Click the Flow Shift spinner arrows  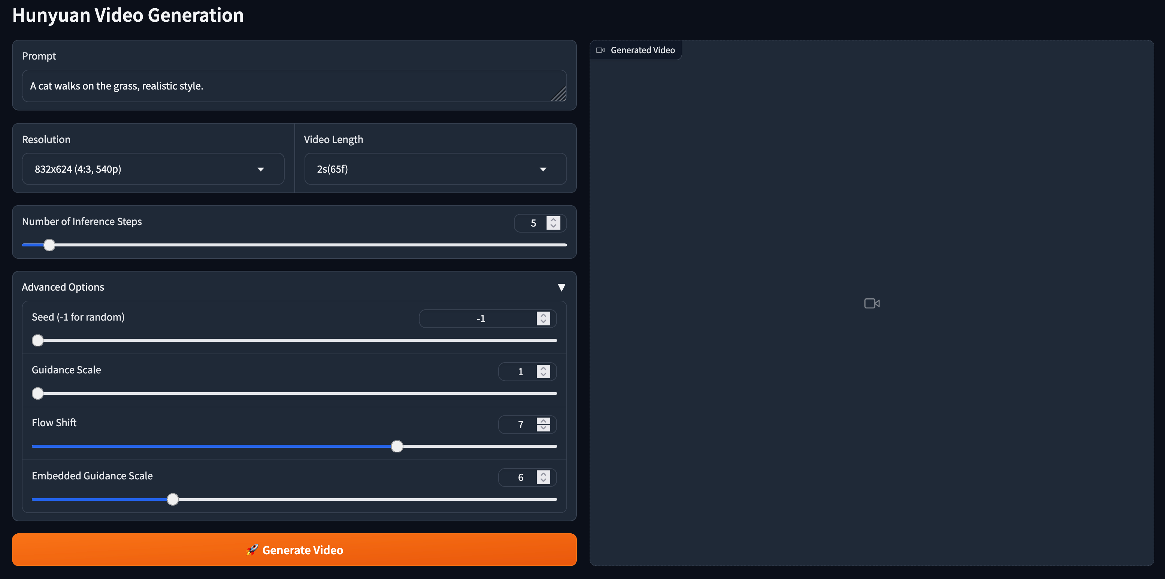click(x=544, y=424)
